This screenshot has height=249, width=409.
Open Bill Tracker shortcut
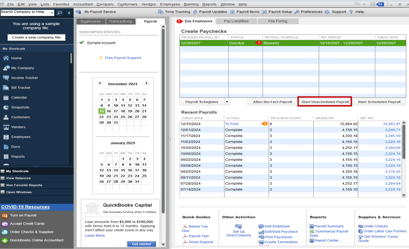(x=20, y=87)
